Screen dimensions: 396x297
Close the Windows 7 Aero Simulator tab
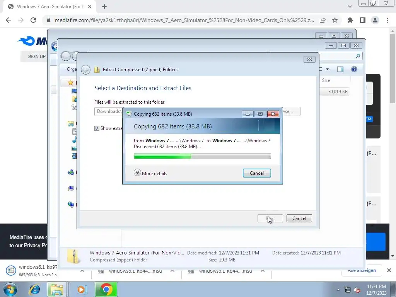tap(90, 7)
